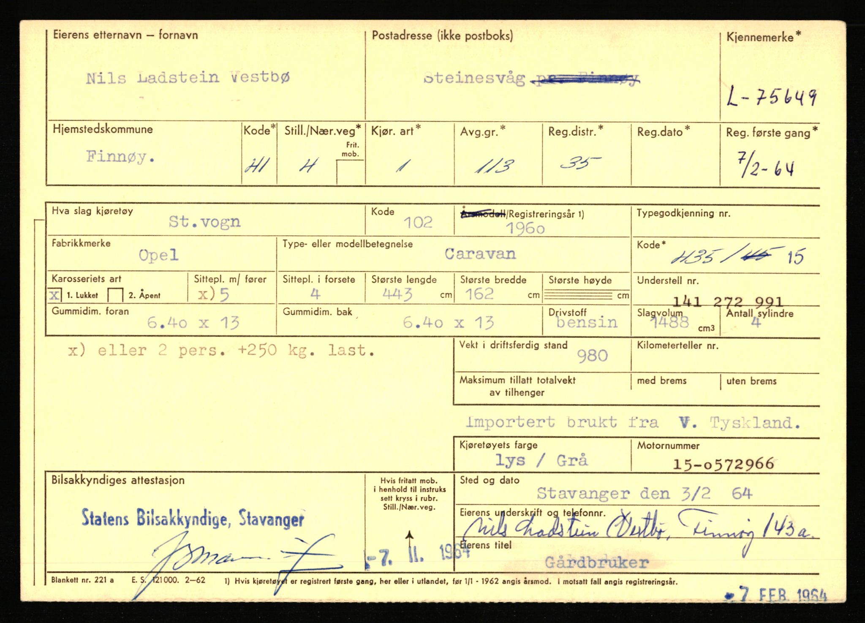Image resolution: width=865 pixels, height=623 pixels.
Task: Click the form label 'Blankett nr. 221 a'
Action: (x=82, y=580)
